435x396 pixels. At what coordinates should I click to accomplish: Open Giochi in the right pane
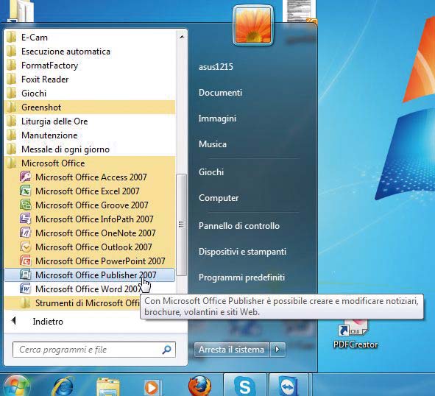211,172
